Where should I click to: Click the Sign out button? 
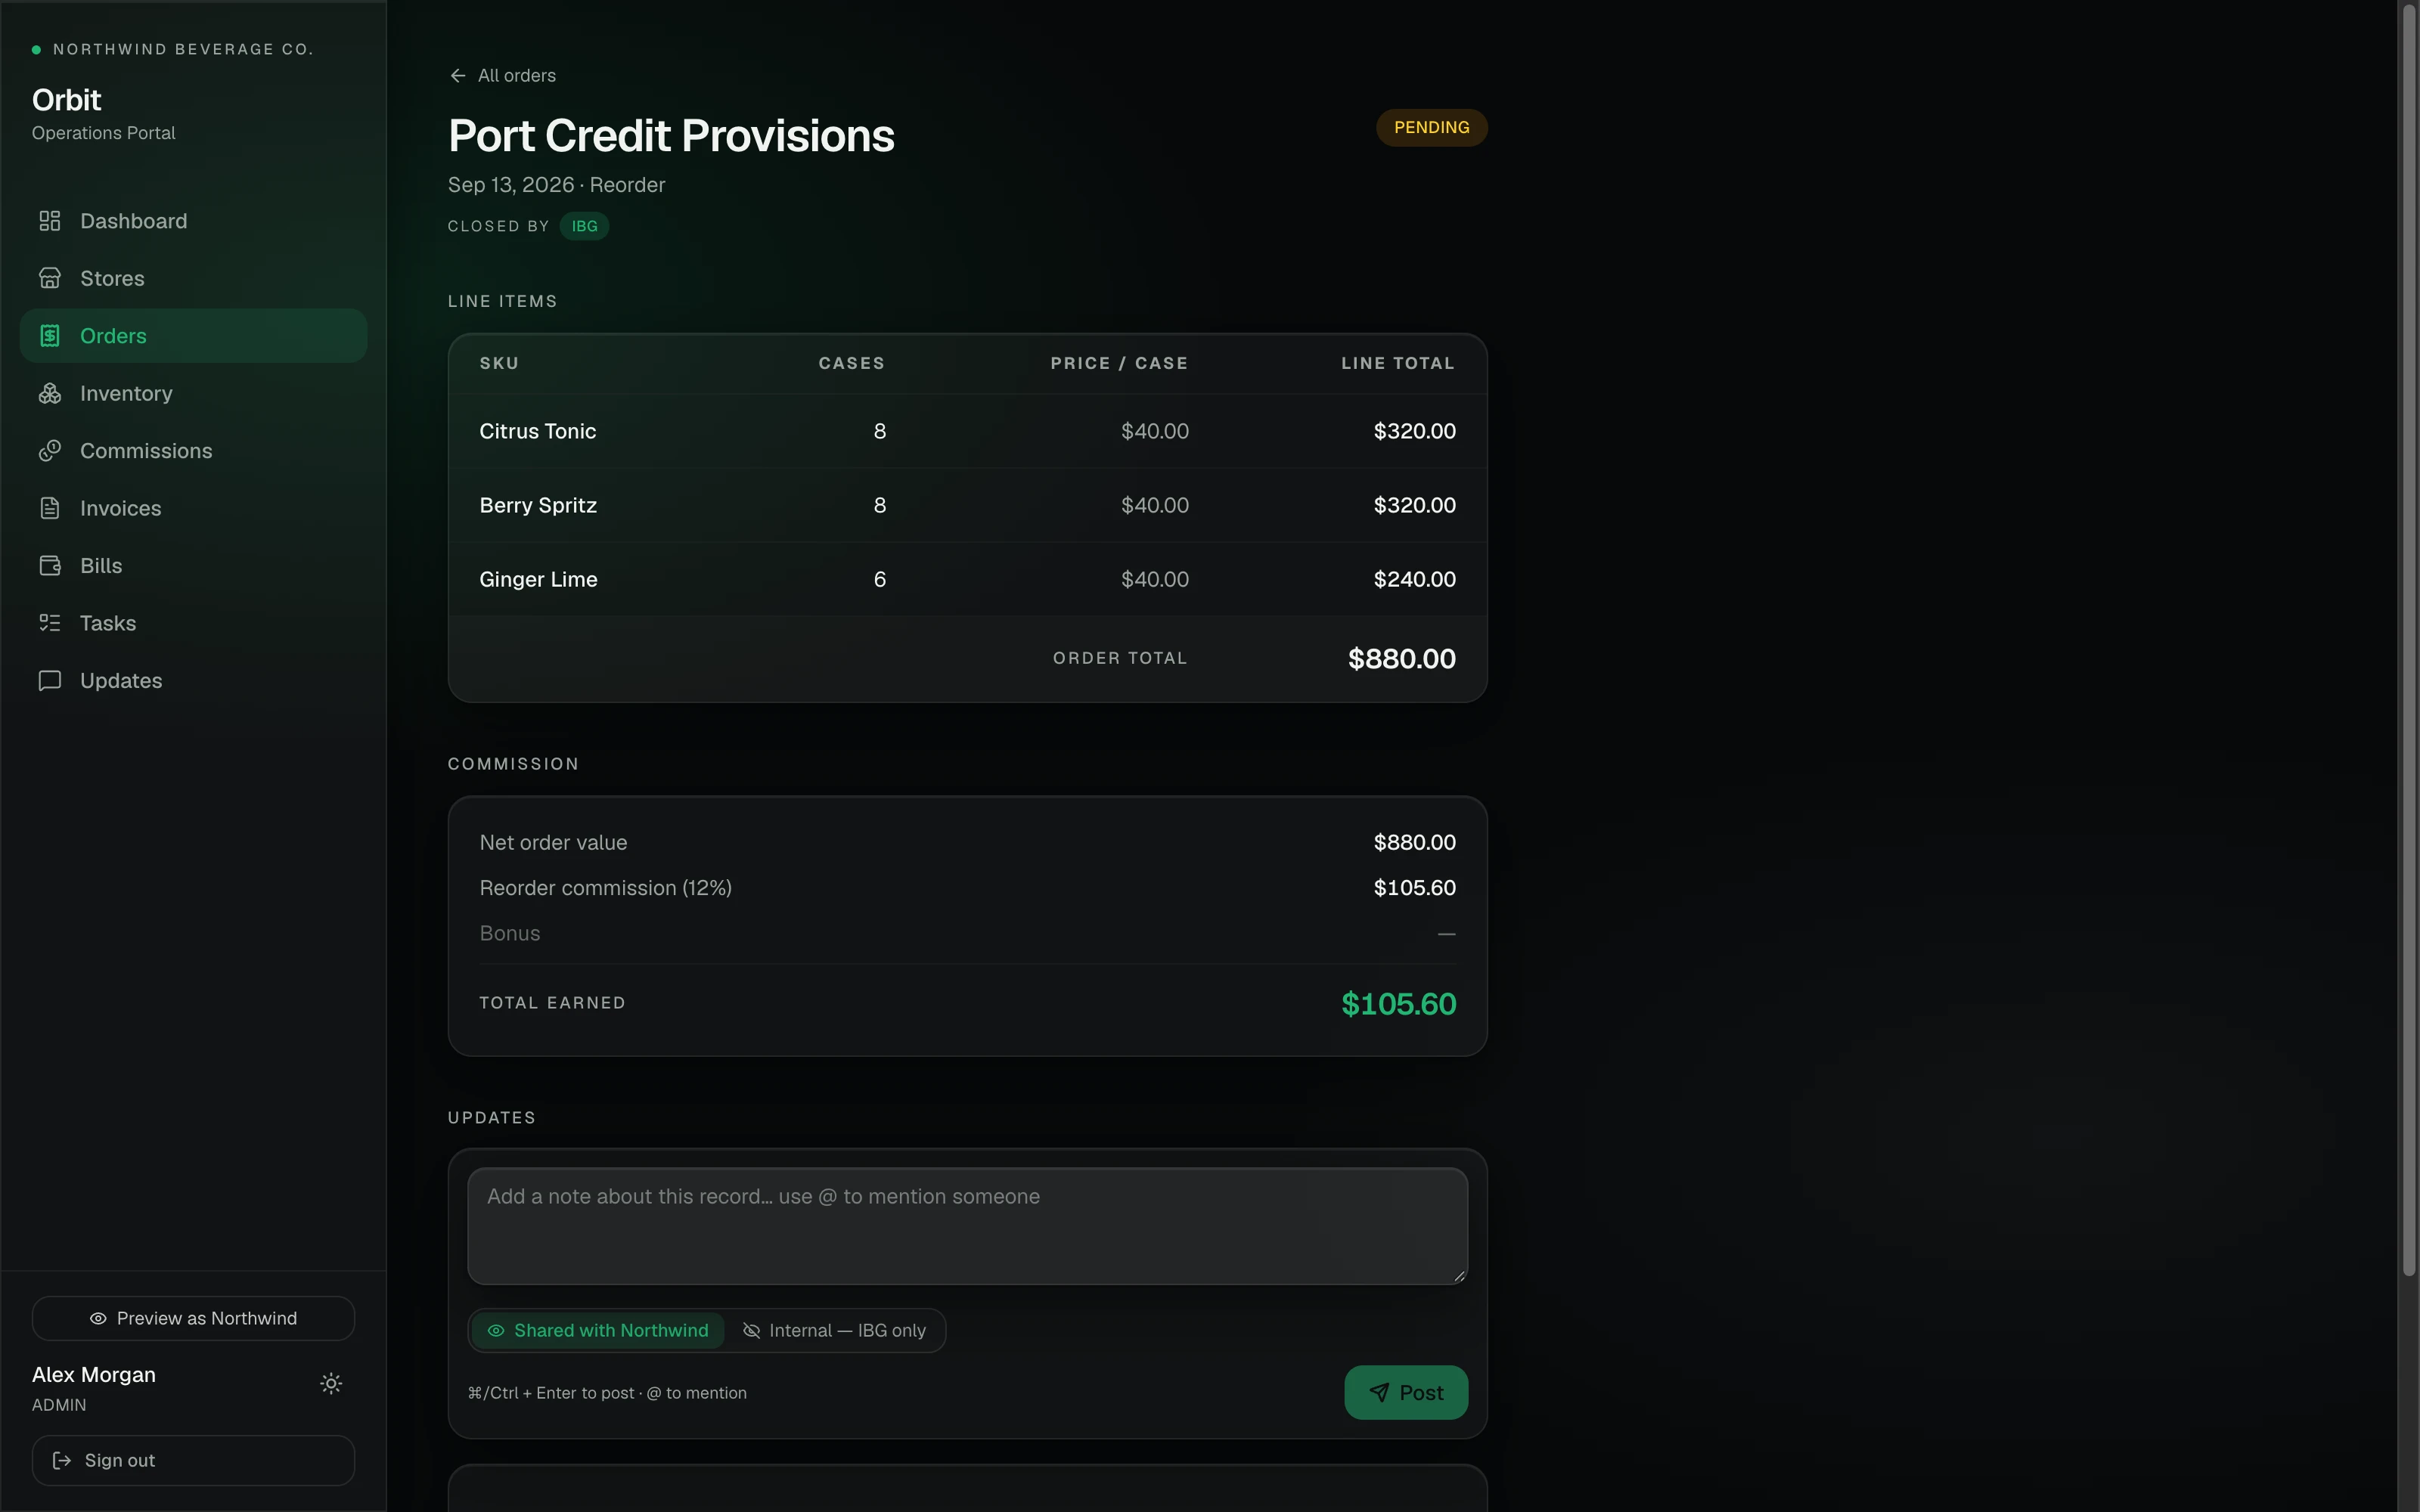click(193, 1461)
